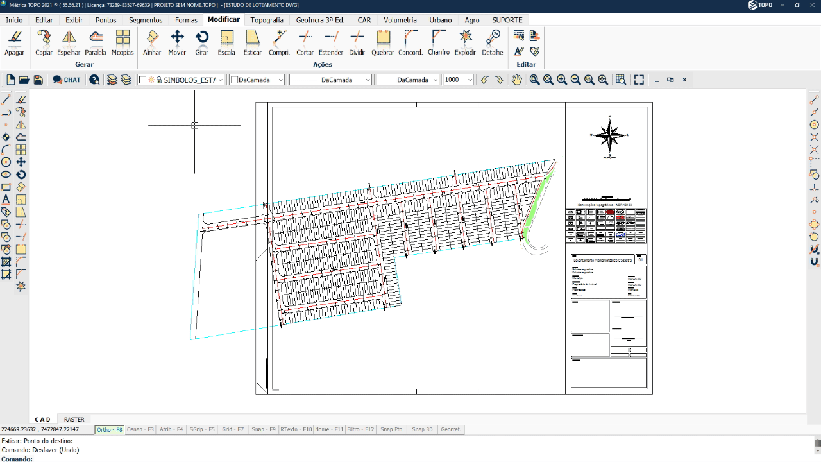Activate the pan hand tool
The height and width of the screenshot is (462, 821).
tap(516, 80)
